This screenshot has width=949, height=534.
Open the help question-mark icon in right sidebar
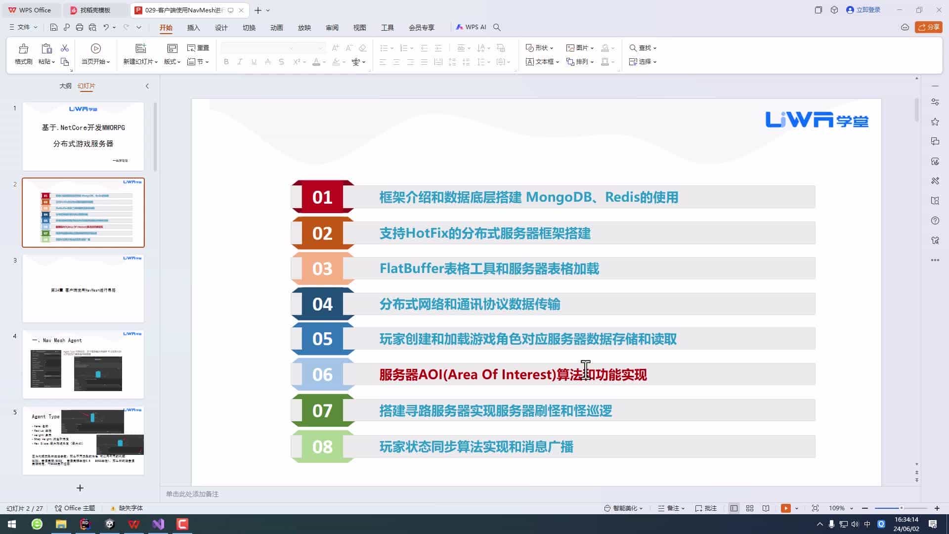tap(935, 221)
